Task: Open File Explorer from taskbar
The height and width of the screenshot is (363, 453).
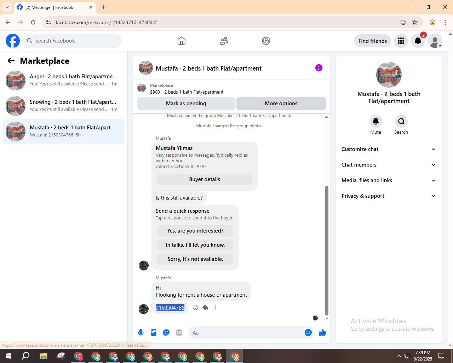Action: [x=43, y=356]
